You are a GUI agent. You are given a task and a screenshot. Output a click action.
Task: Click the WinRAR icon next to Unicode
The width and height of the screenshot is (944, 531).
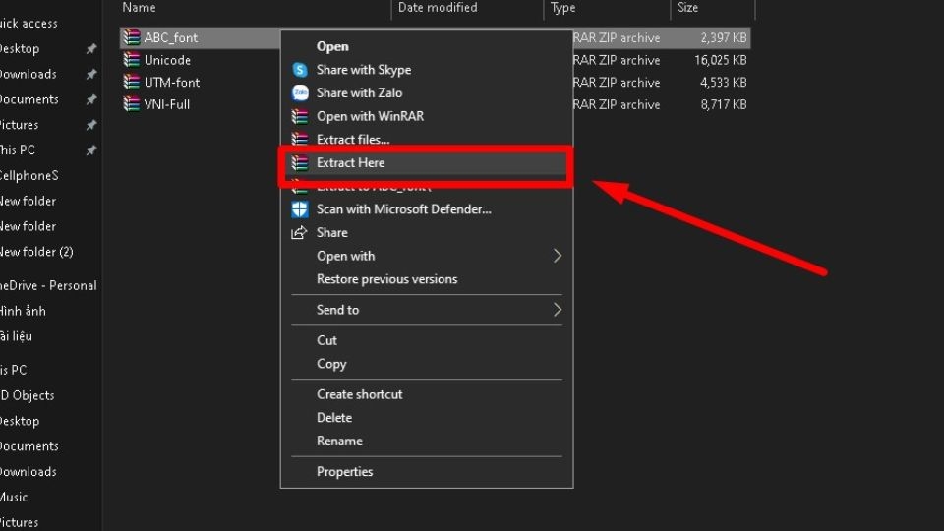tap(131, 60)
